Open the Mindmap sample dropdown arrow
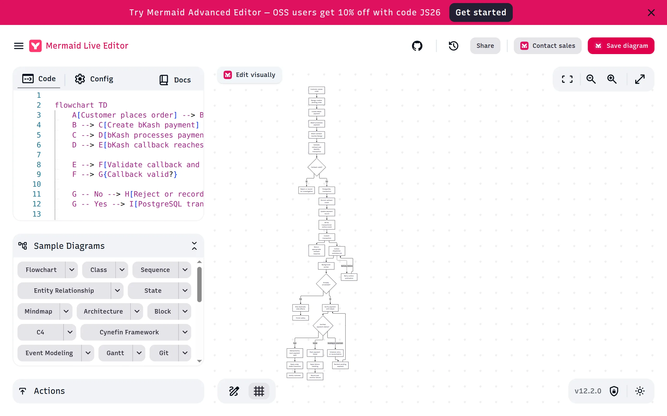Image resolution: width=667 pixels, height=416 pixels. pos(66,311)
